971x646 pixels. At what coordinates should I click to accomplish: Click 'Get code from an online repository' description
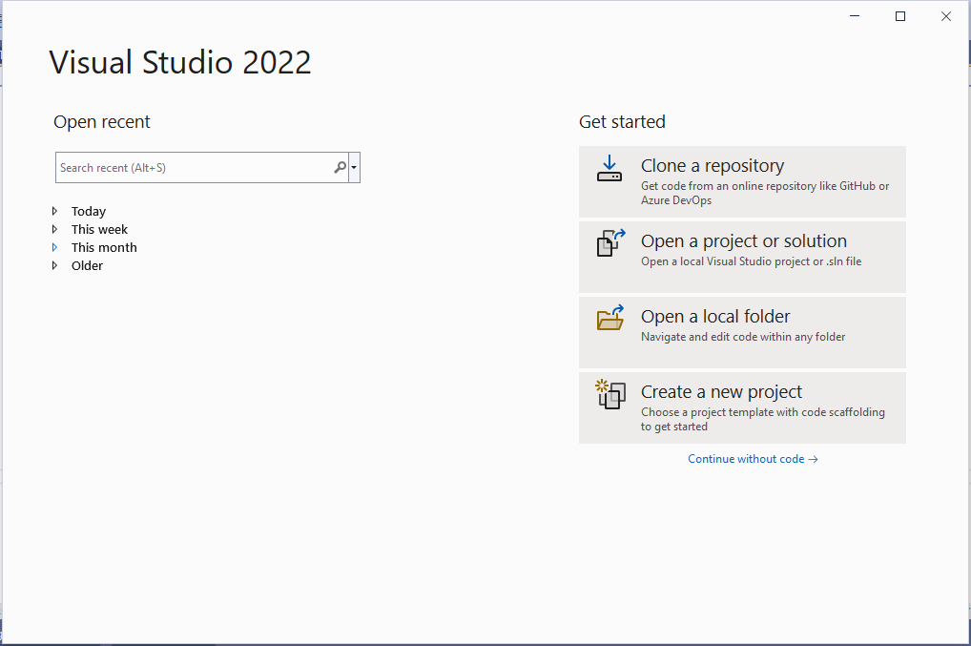[x=765, y=193]
